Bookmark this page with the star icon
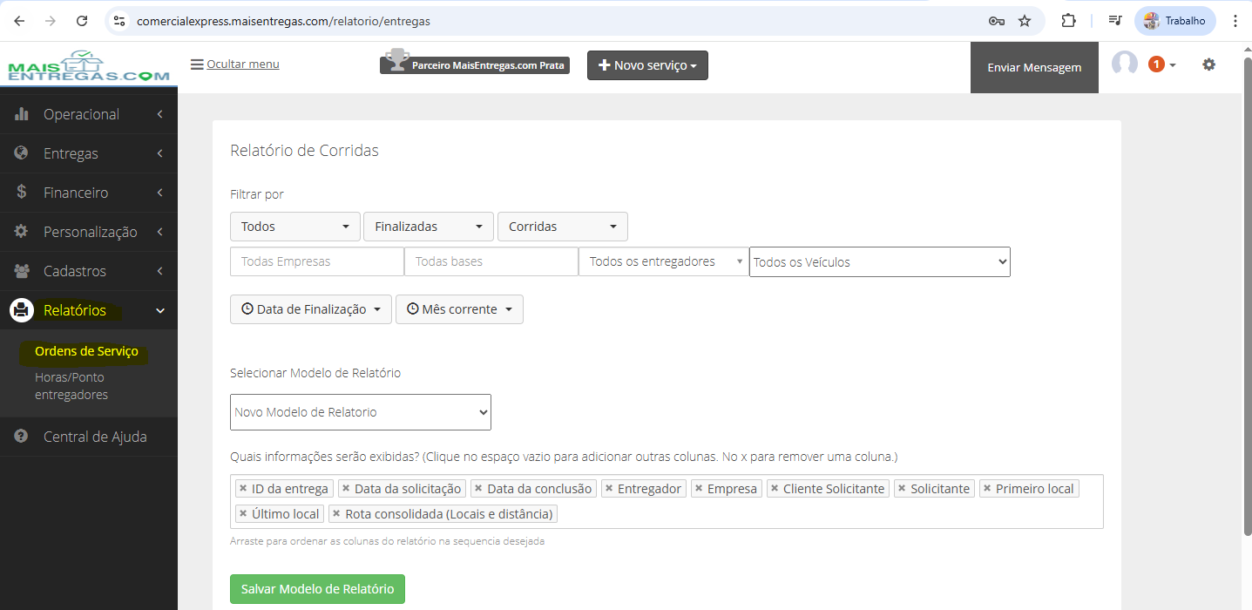Screen dimensions: 1252x610 (1025, 21)
